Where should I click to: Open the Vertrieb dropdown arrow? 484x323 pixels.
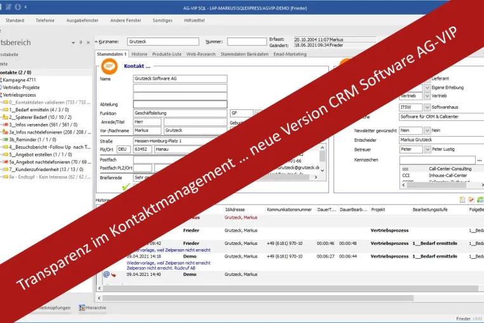coord(427,96)
